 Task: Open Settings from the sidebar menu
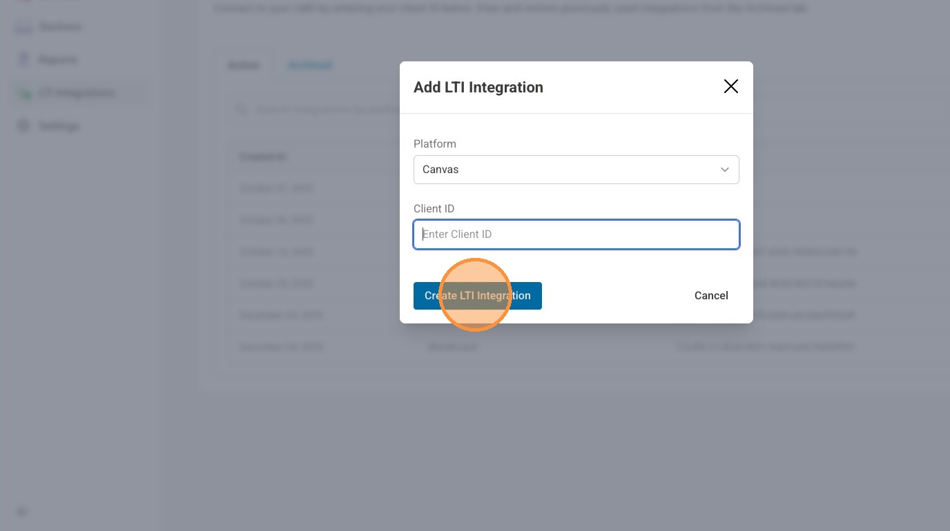(x=59, y=126)
